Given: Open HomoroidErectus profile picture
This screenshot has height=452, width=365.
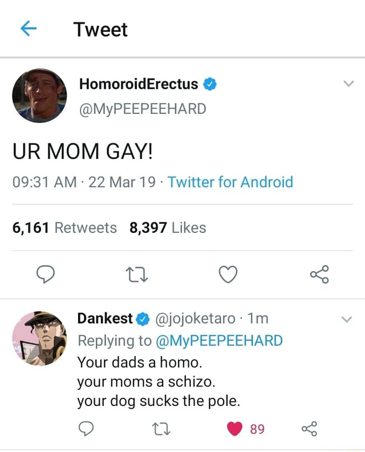Looking at the screenshot, I should coord(39,95).
